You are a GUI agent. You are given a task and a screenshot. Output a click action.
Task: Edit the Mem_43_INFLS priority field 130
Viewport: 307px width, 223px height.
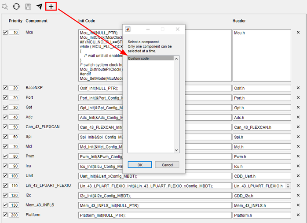(x=14, y=205)
